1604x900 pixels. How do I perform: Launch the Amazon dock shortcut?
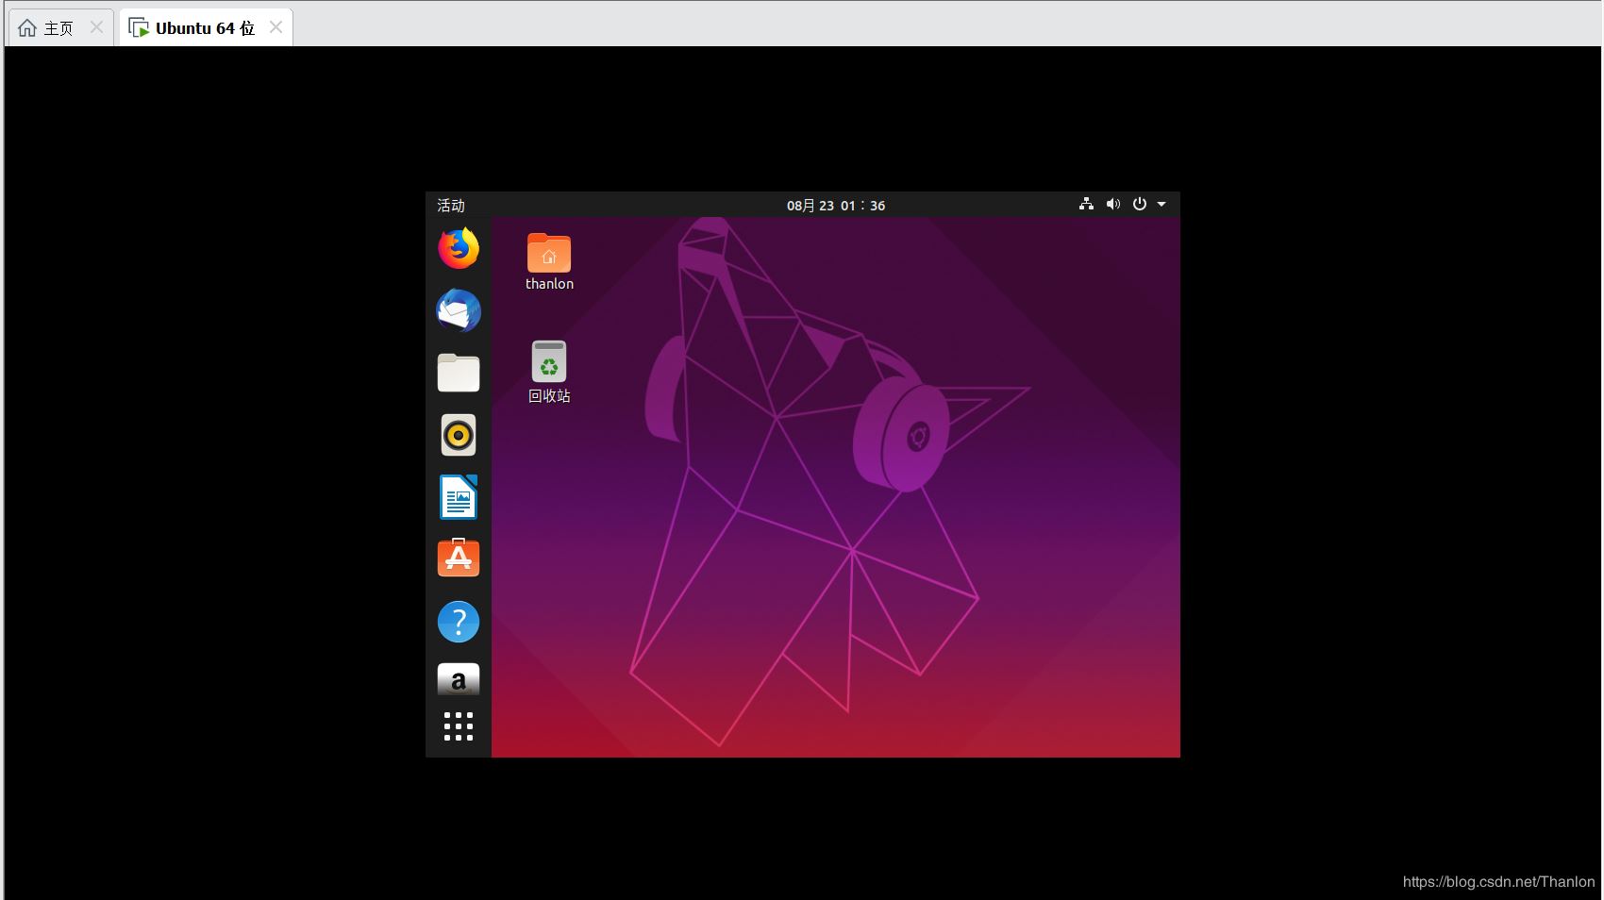pyautogui.click(x=459, y=680)
